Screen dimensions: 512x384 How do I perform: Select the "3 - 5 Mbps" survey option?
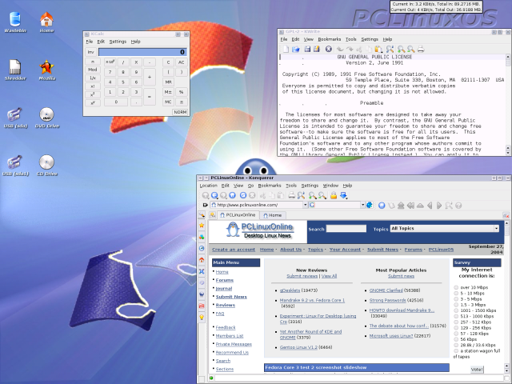(456, 298)
